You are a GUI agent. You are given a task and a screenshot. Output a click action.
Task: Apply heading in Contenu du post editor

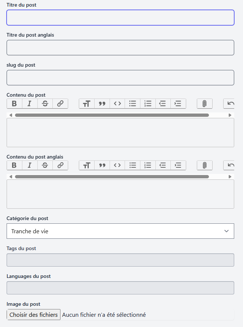click(x=86, y=104)
